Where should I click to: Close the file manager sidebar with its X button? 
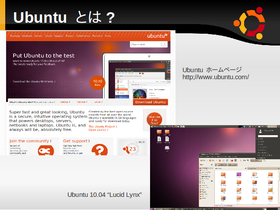pyautogui.click(x=212, y=164)
